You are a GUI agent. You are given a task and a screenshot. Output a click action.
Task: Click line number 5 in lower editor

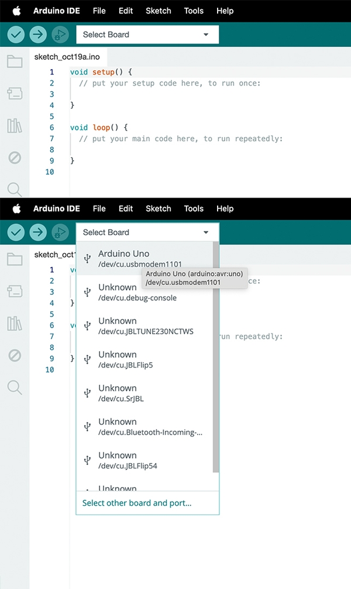(x=51, y=314)
